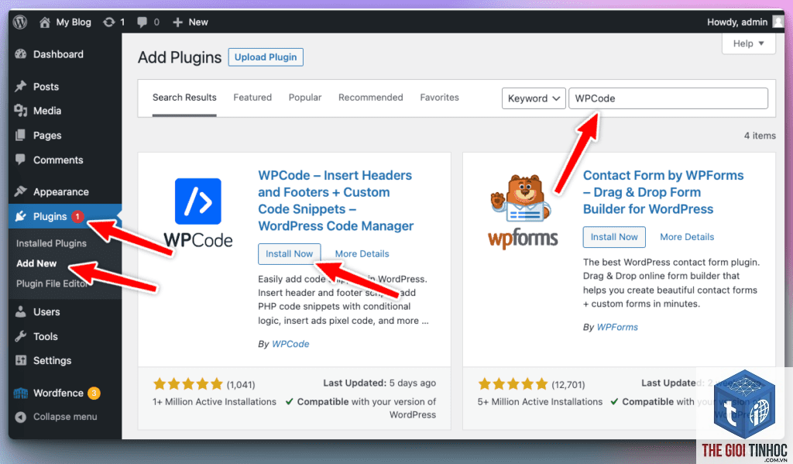Open More Details for WPForms
793x464 pixels.
pos(687,237)
